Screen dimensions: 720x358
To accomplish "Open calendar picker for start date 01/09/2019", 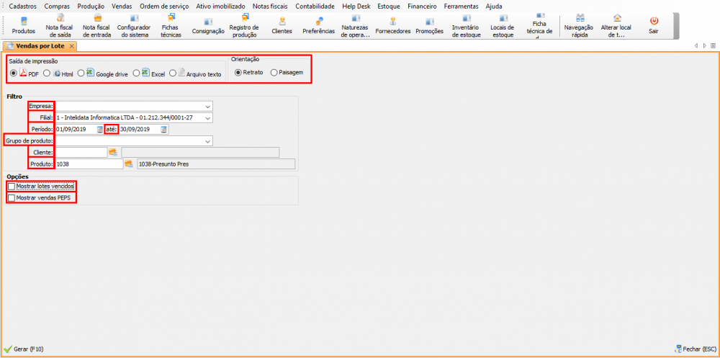I will click(101, 130).
